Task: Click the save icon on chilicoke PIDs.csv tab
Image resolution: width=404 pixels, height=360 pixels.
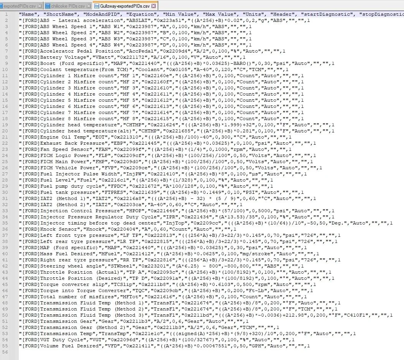Action: click(48, 6)
